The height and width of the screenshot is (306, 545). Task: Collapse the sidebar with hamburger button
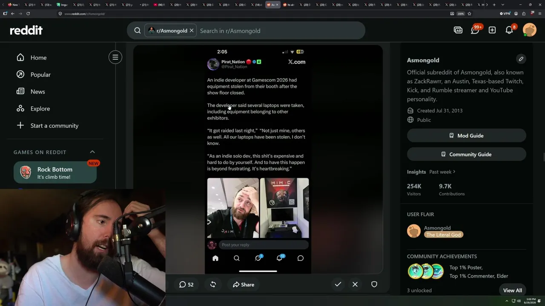115,57
